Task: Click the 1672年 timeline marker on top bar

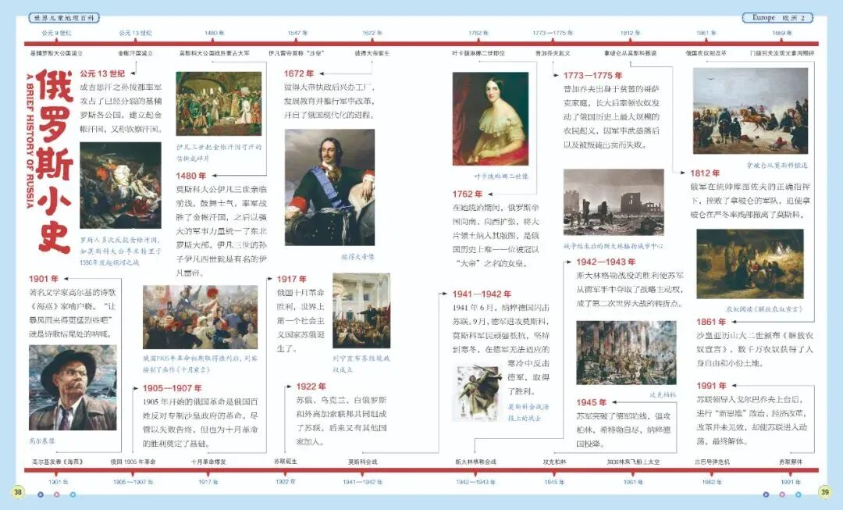Action: coord(372,33)
